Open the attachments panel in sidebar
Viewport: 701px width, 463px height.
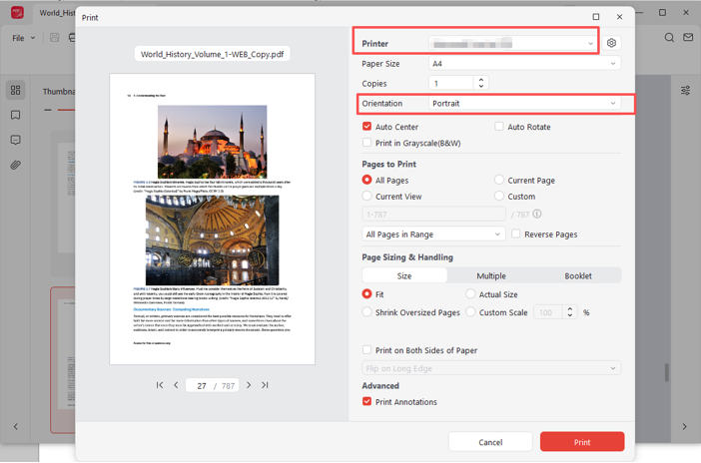pos(16,165)
